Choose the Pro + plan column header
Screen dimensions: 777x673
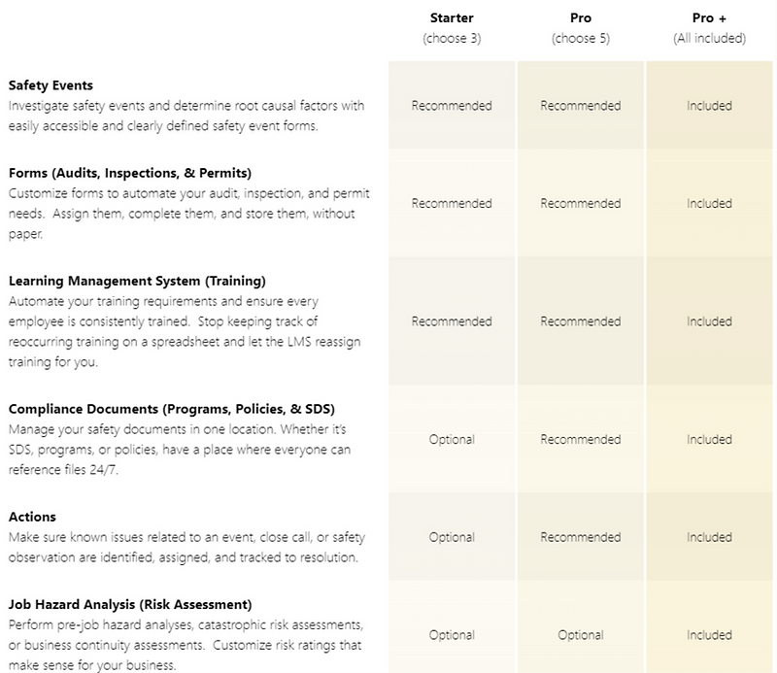pos(709,18)
